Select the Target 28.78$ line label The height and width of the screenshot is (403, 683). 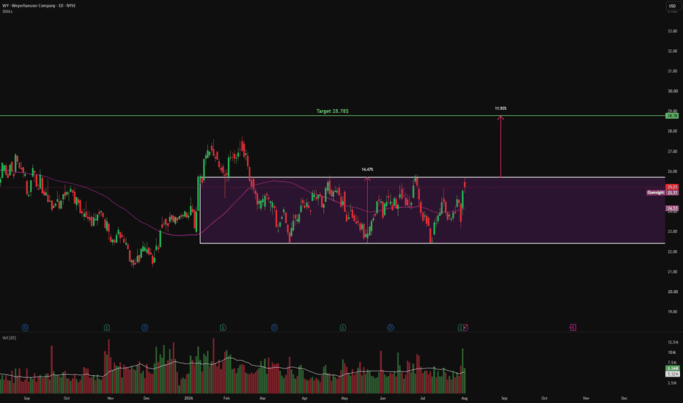(333, 111)
